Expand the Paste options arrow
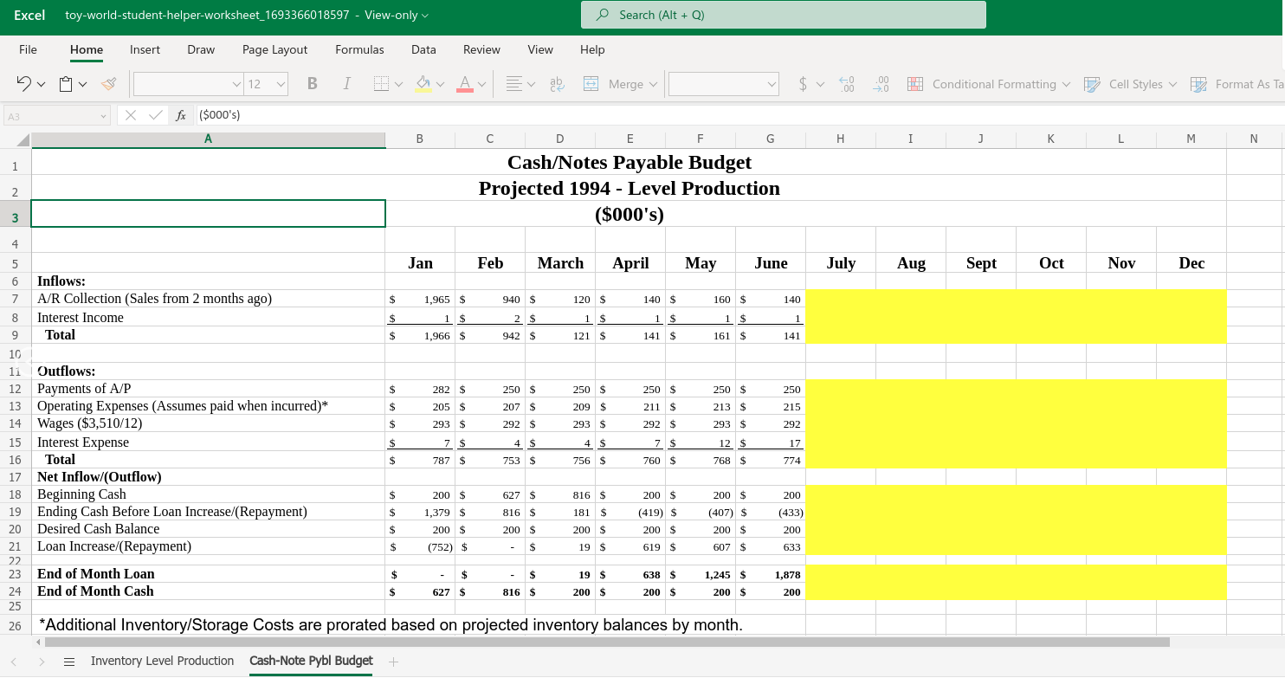 tap(83, 84)
